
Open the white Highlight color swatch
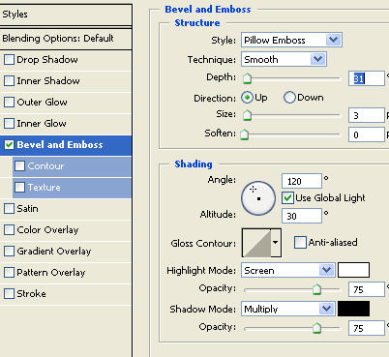[353, 270]
